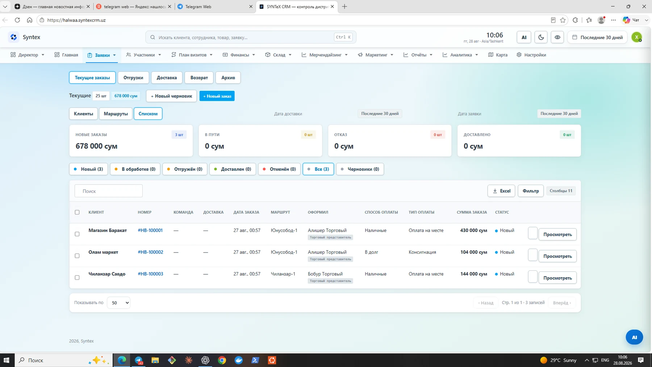Switch to the Архив tab
The image size is (652, 367).
click(228, 77)
